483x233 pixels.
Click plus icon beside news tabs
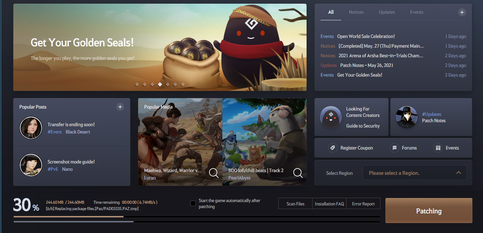(x=462, y=12)
